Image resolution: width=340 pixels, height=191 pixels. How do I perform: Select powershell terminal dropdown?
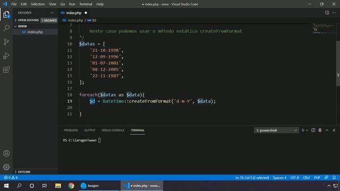276,131
